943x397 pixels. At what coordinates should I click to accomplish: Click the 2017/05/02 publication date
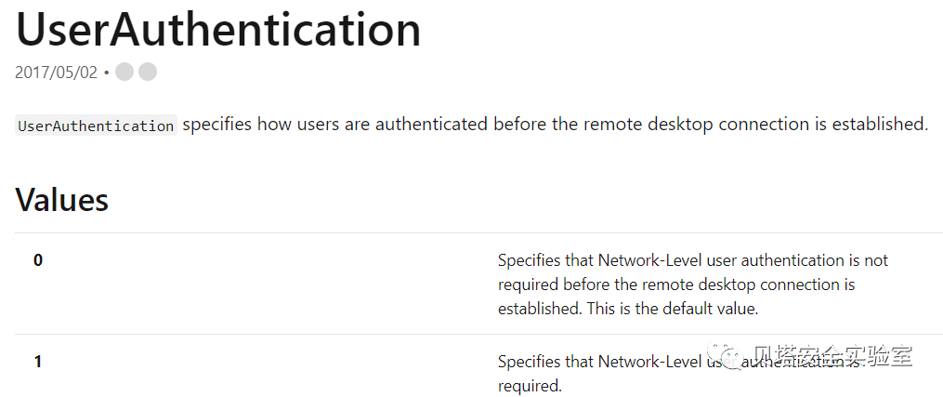pos(56,73)
